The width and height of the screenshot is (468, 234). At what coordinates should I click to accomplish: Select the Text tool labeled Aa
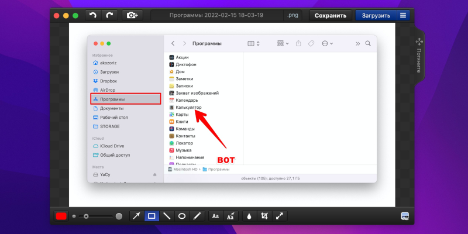[x=215, y=216]
